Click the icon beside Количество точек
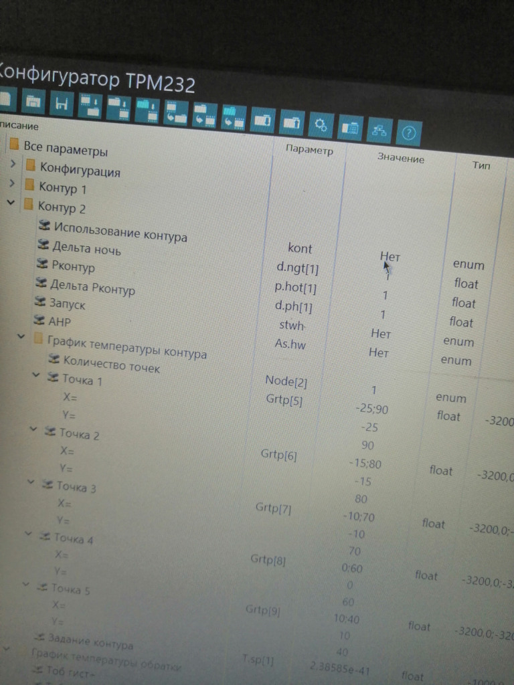This screenshot has height=685, width=514. [x=54, y=359]
